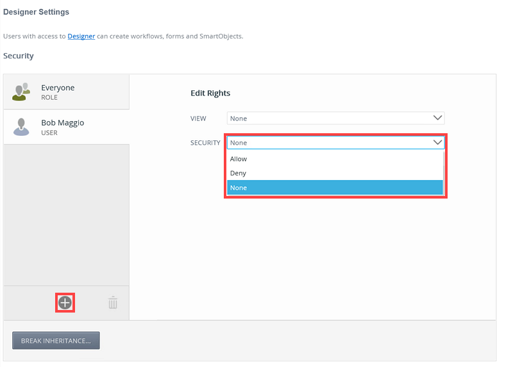Screen dimensions: 513x367
Task: Click the Security section heading
Action: (19, 56)
